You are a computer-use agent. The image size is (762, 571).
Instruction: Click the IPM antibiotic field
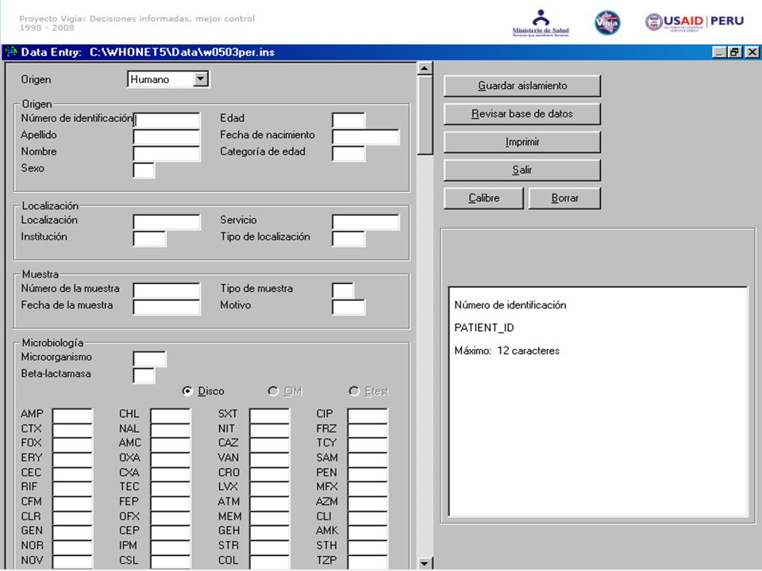pyautogui.click(x=171, y=546)
